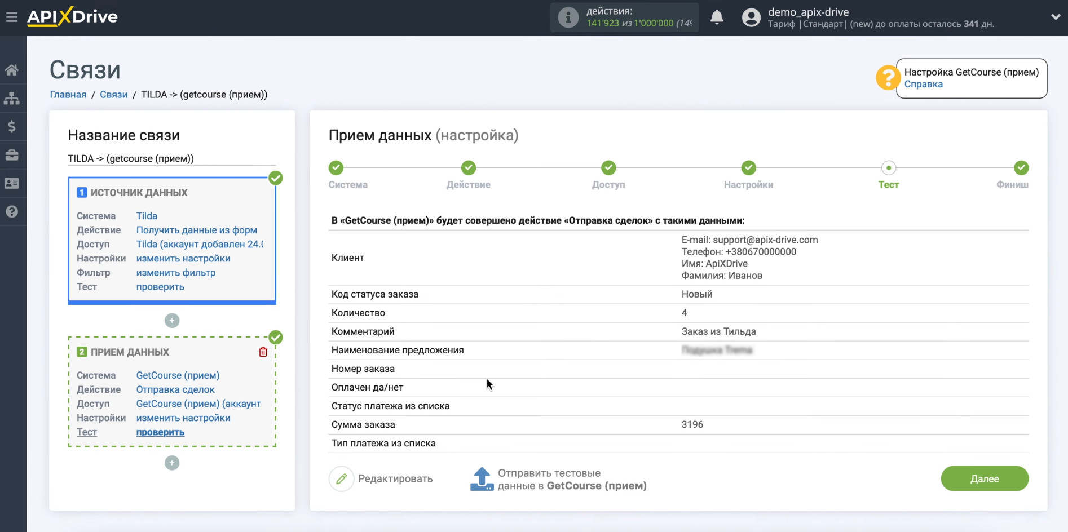Open Tilda system link in data source
Image resolution: width=1068 pixels, height=532 pixels.
147,216
